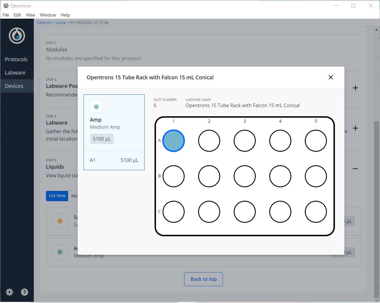This screenshot has width=380, height=303.
Task: Click the orange liquid swatch in list
Action: [x=60, y=221]
